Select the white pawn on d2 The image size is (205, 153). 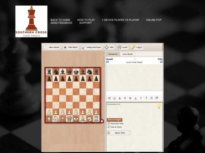[69, 112]
